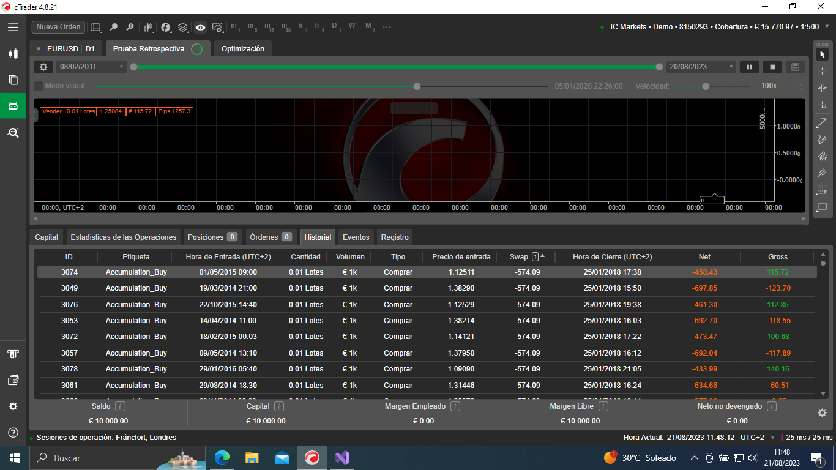The width and height of the screenshot is (836, 470).
Task: Open application settings gear in sidebar
Action: click(13, 406)
